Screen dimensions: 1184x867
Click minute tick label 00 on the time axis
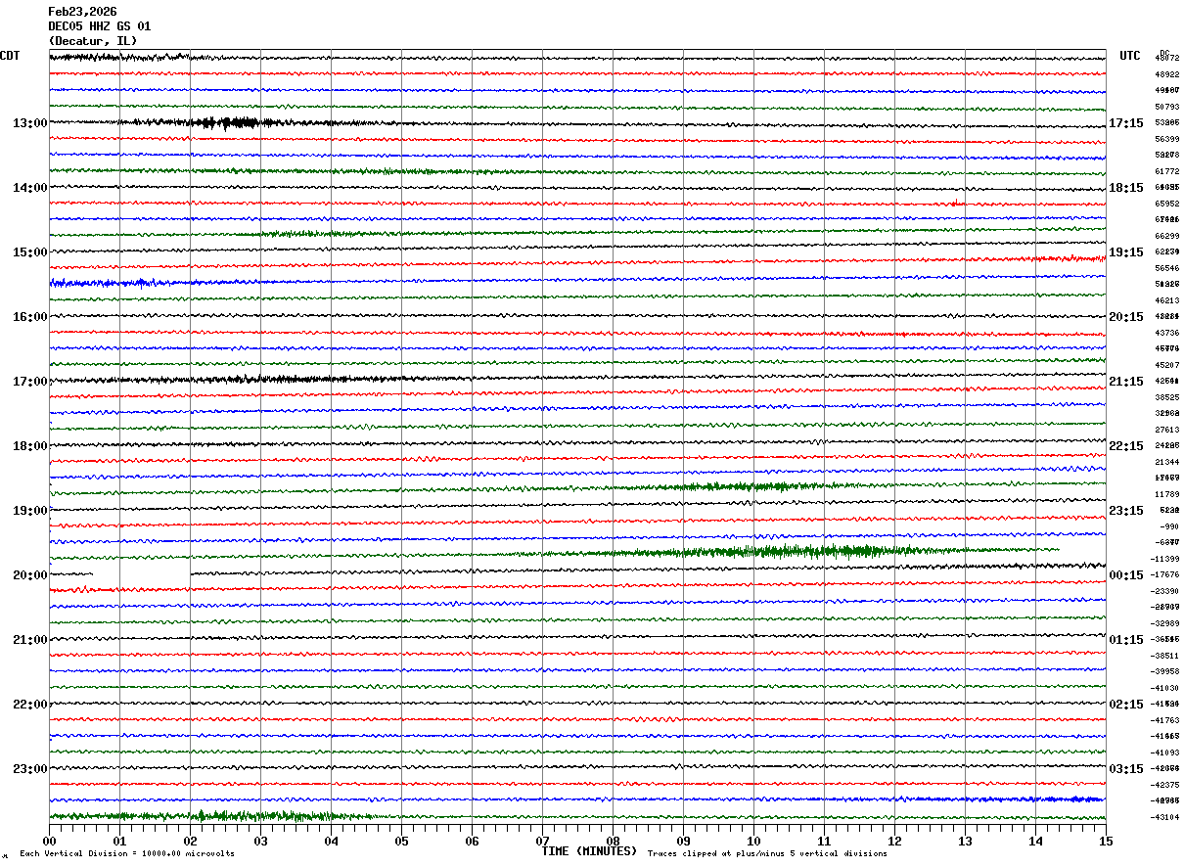tap(49, 841)
